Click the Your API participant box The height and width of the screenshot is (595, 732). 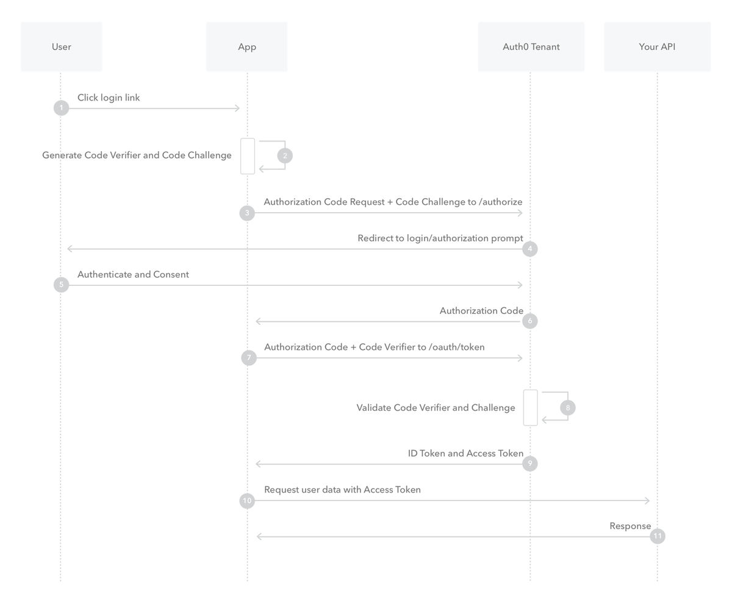tap(658, 47)
